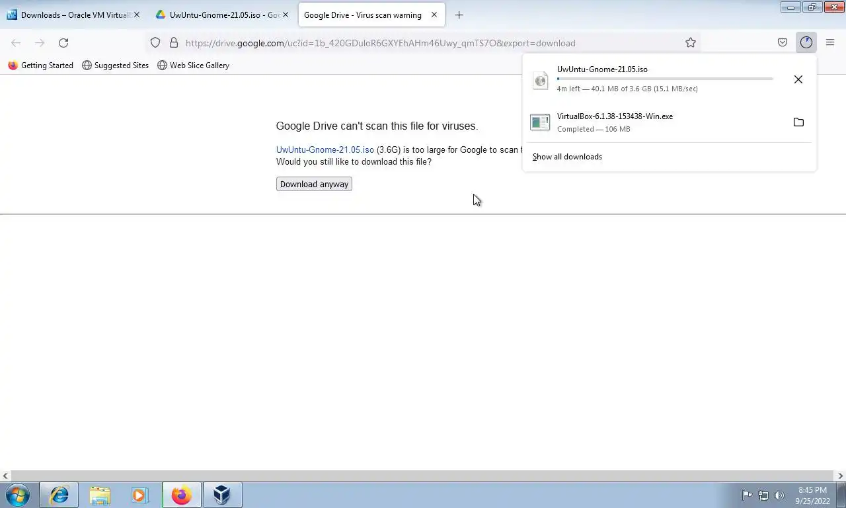Click the UwUntu-Gnome-21.05.iso page link
This screenshot has width=846, height=508.
(325, 149)
